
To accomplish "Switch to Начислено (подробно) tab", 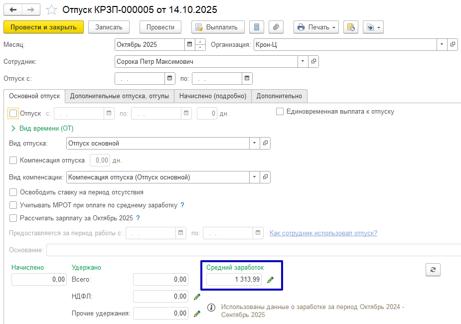I will point(212,96).
